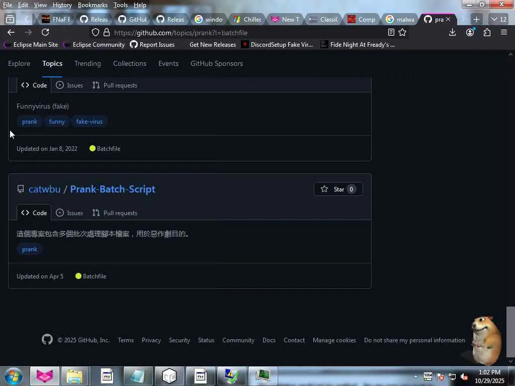Click the GitHub logo in footer

[47, 339]
